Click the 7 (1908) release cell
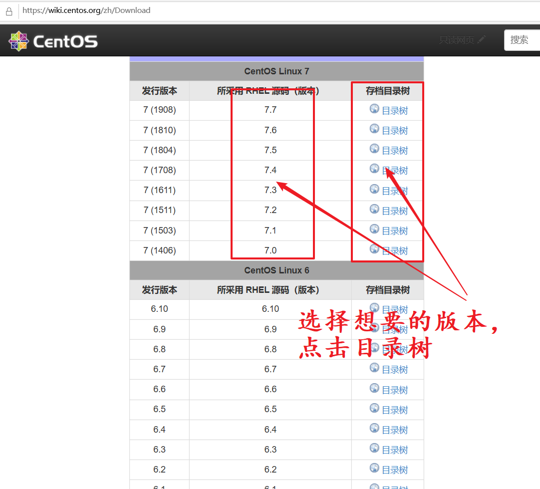The image size is (540, 489). (159, 110)
